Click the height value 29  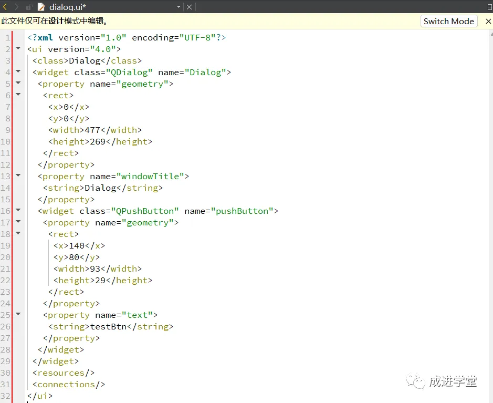(x=100, y=281)
